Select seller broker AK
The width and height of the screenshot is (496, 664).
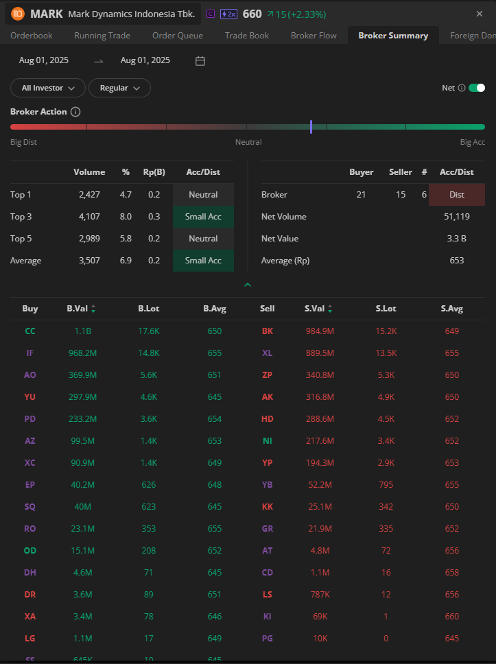click(x=268, y=397)
